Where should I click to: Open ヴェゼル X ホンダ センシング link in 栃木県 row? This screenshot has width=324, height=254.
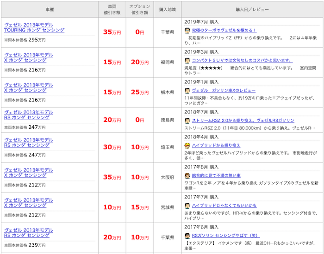coord(29,88)
